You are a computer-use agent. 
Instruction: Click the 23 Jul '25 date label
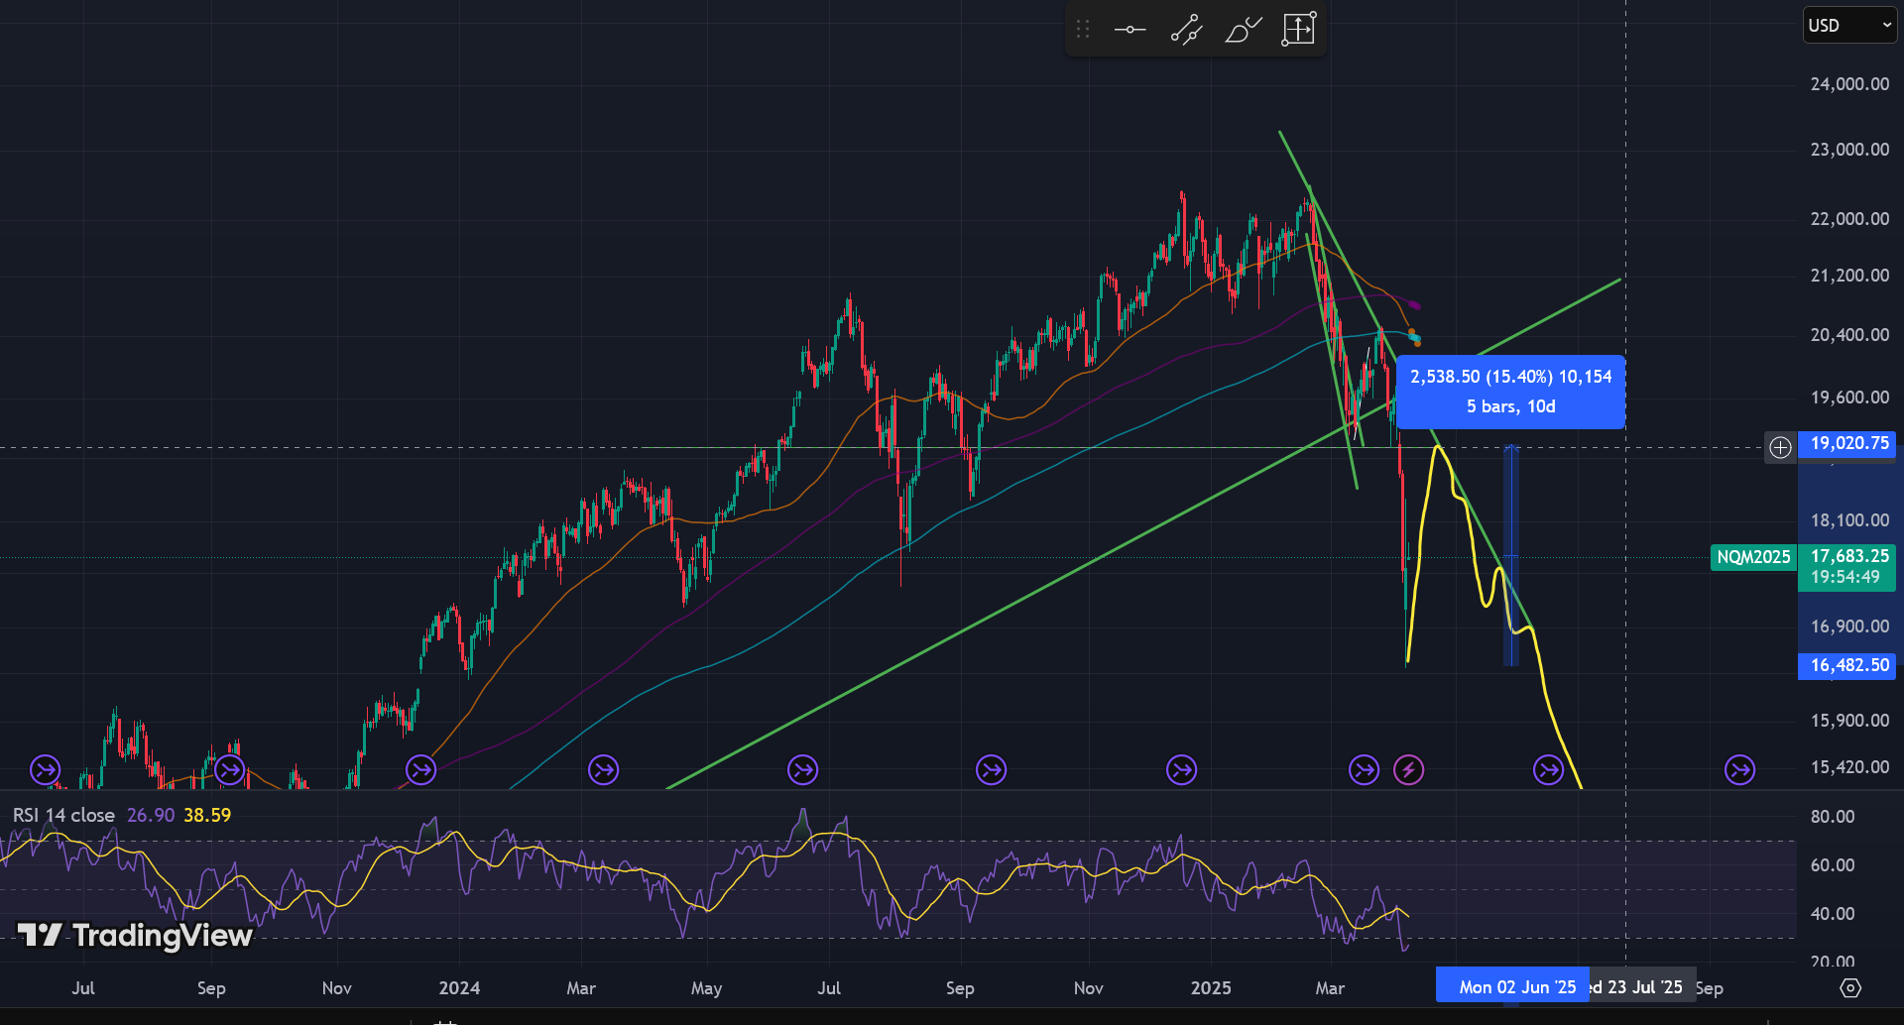(x=1642, y=987)
